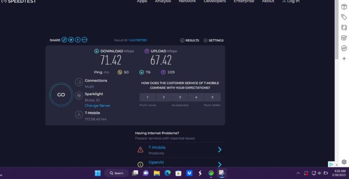Open Microsoft Edge from taskbar
Image resolution: width=349 pixels, height=179 pixels.
click(x=168, y=173)
